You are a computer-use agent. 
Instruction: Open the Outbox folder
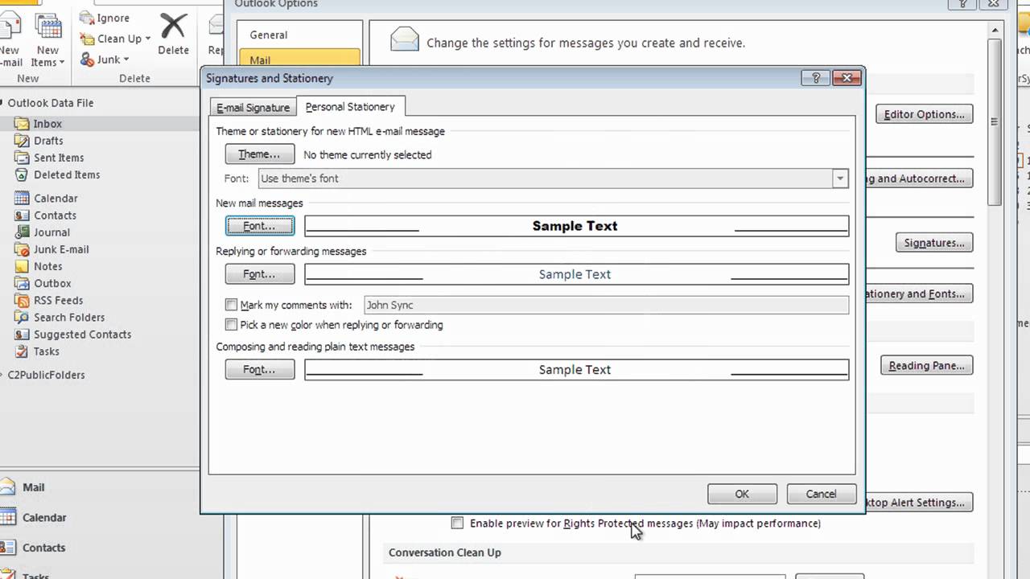pos(52,283)
